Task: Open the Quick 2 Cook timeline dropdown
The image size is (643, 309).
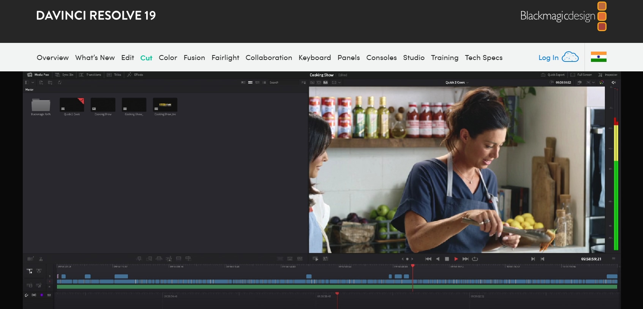Action: (457, 82)
